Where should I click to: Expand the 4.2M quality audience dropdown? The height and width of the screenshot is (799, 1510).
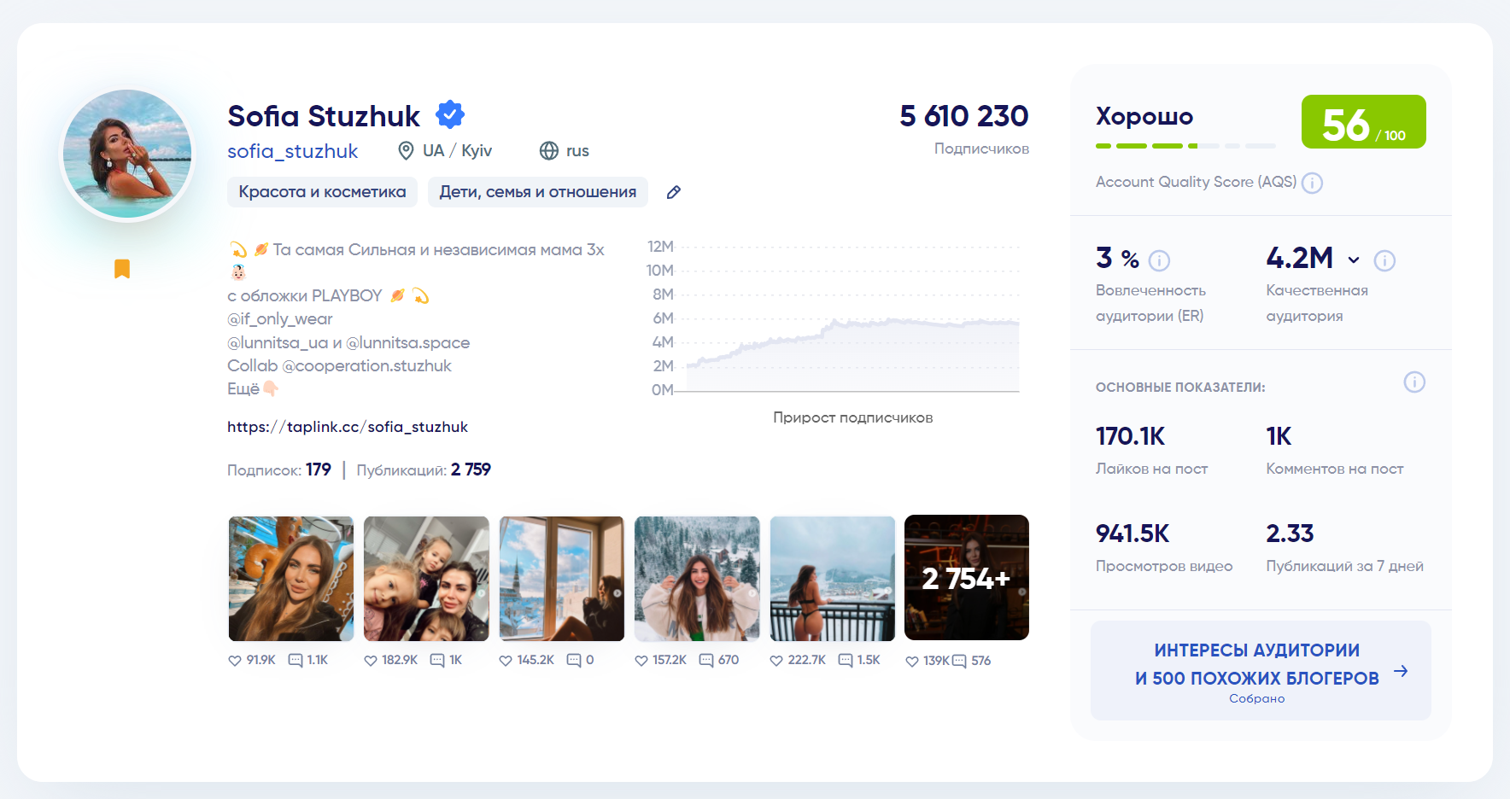(x=1354, y=260)
